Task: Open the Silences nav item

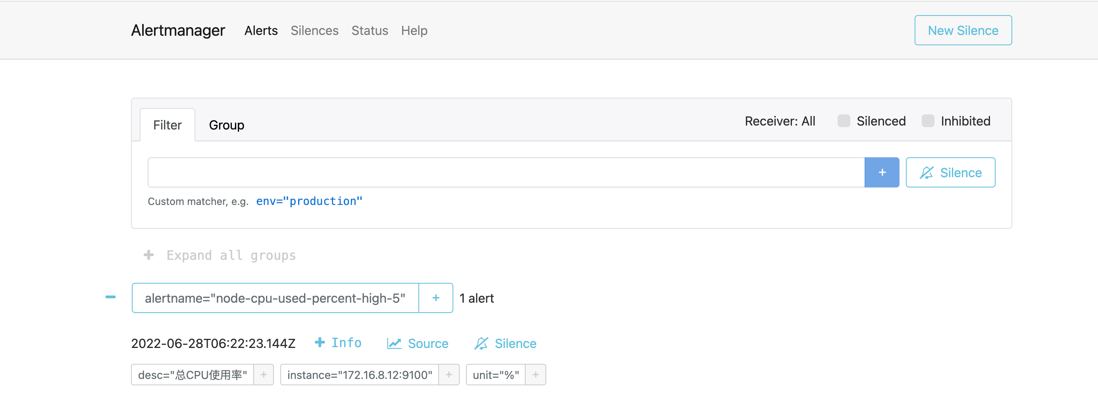Action: (314, 31)
